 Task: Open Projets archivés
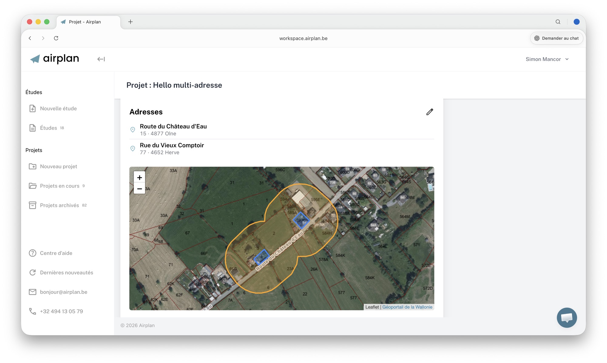59,205
